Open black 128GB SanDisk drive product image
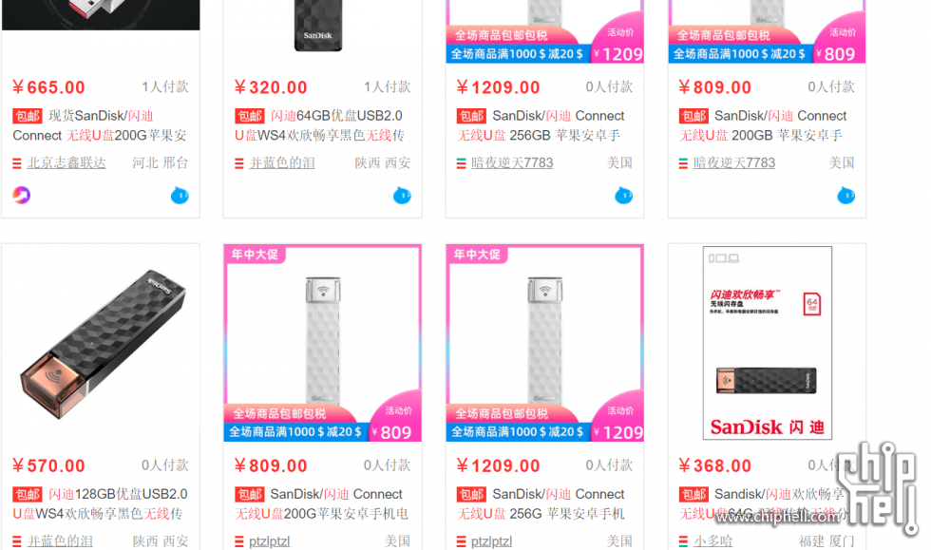Image resolution: width=931 pixels, height=550 pixels. [101, 343]
